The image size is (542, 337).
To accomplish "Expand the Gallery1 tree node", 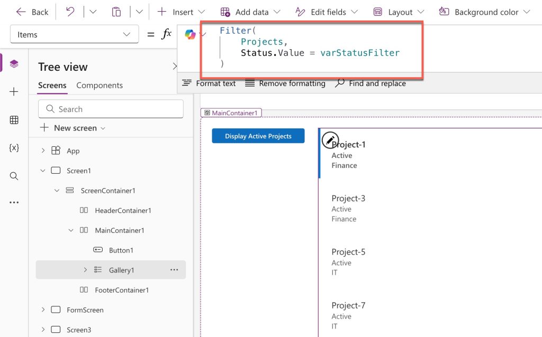I will tap(85, 270).
